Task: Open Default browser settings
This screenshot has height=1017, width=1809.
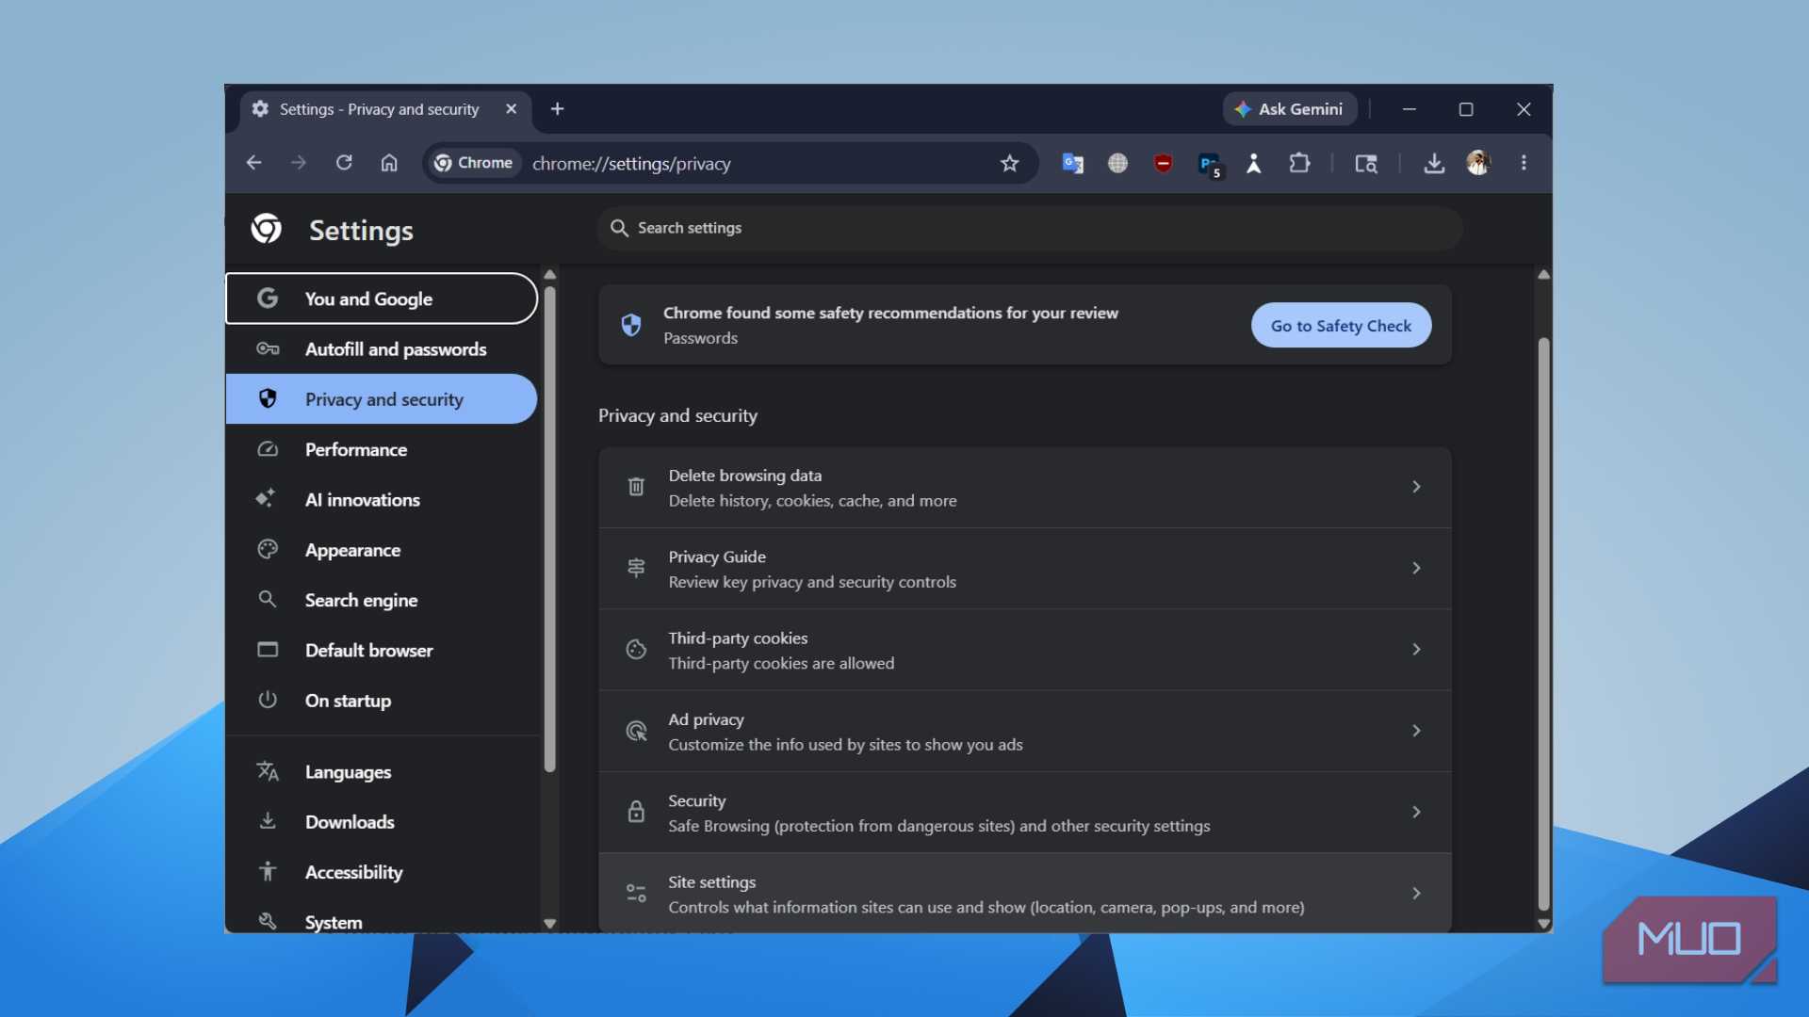Action: [x=381, y=651]
